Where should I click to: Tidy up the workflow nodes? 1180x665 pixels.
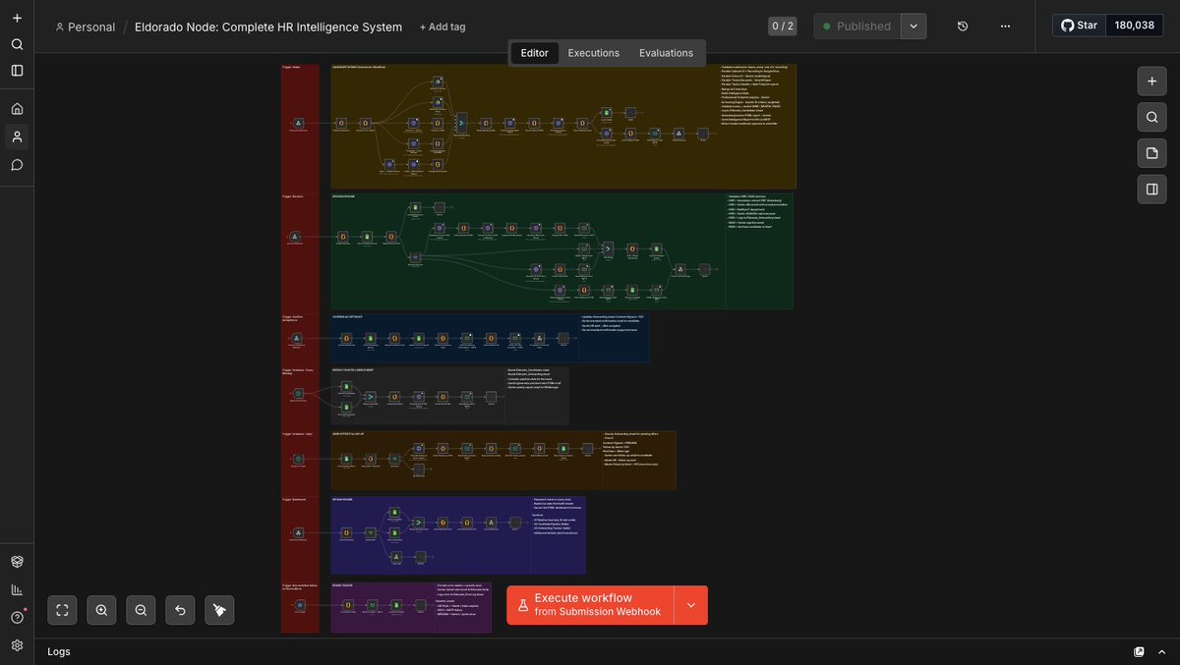(x=219, y=610)
